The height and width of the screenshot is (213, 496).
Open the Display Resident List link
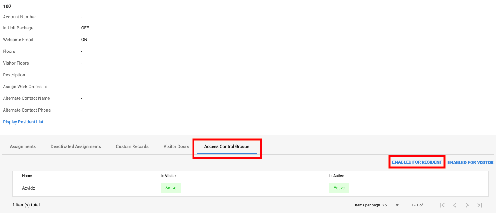(23, 122)
